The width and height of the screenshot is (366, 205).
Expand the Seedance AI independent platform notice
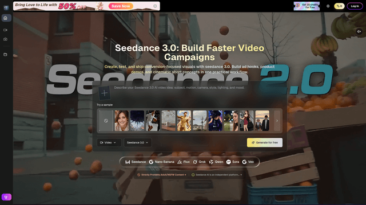217,175
